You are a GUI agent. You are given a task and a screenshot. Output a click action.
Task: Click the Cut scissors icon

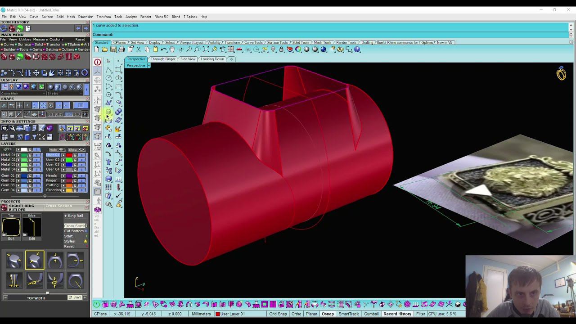(139, 49)
